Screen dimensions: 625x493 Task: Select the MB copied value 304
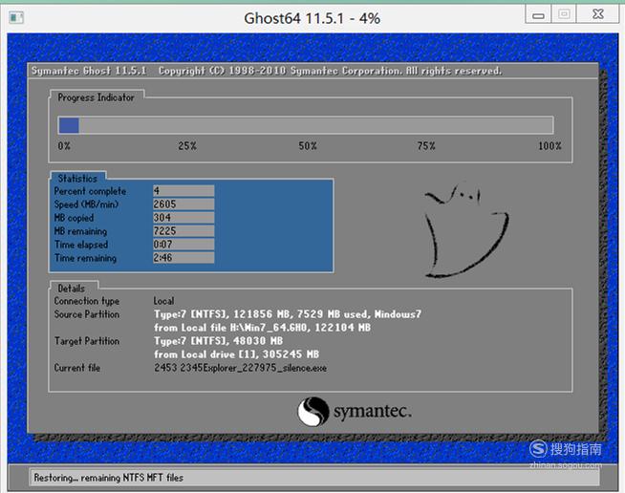(183, 218)
